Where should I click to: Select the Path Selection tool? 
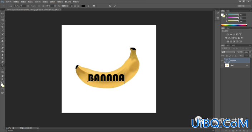[3, 69]
